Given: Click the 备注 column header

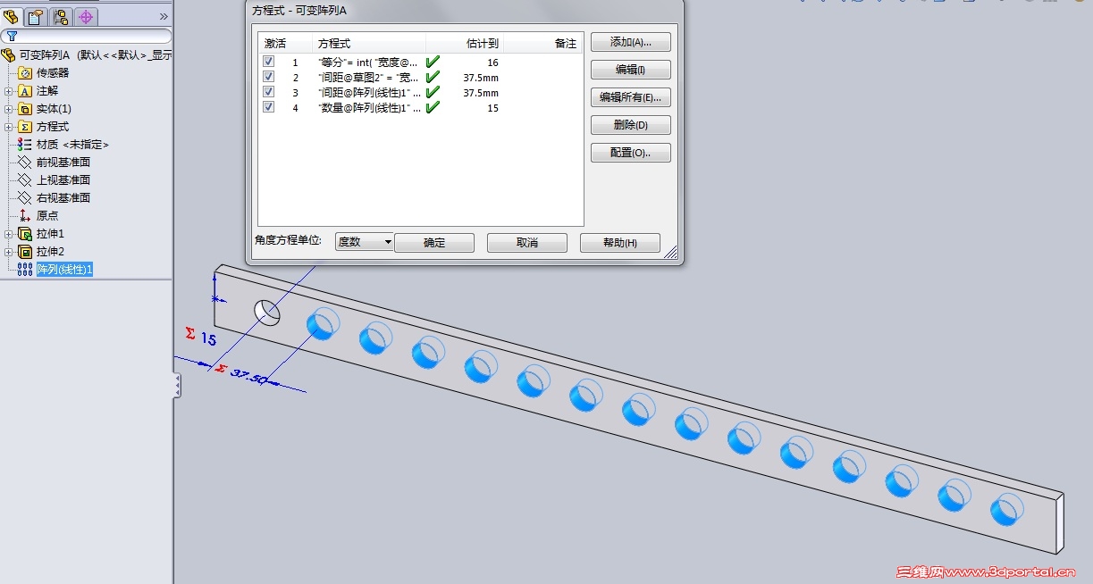Looking at the screenshot, I should pos(543,43).
